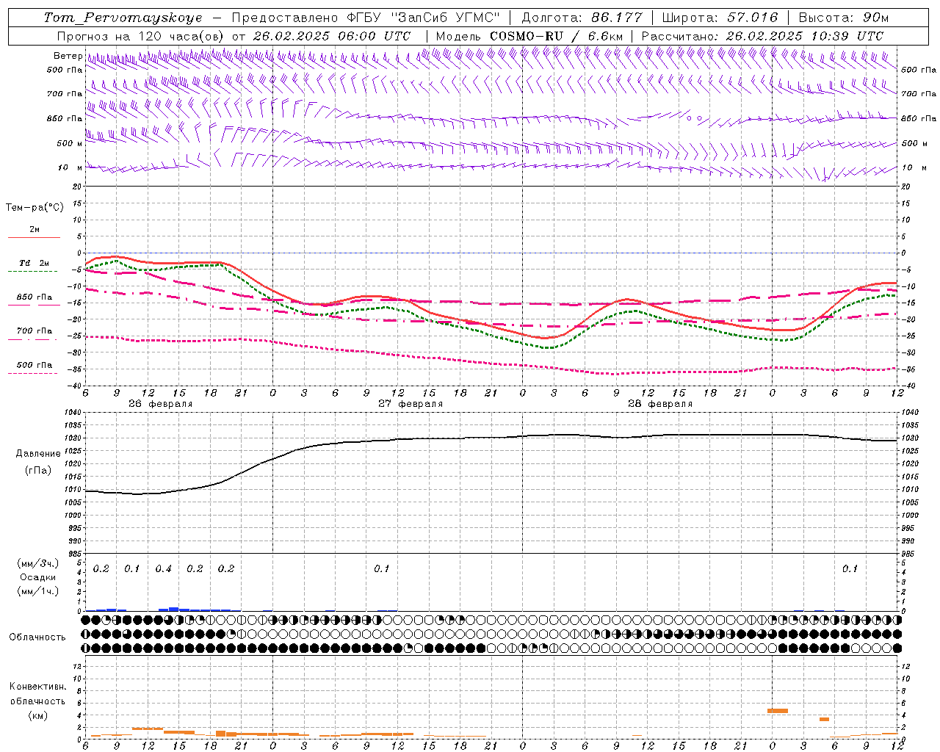Image resolution: width=940 pixels, height=752 pixels.
Task: Click the (гПа) unit under Давление
Action: [x=37, y=470]
